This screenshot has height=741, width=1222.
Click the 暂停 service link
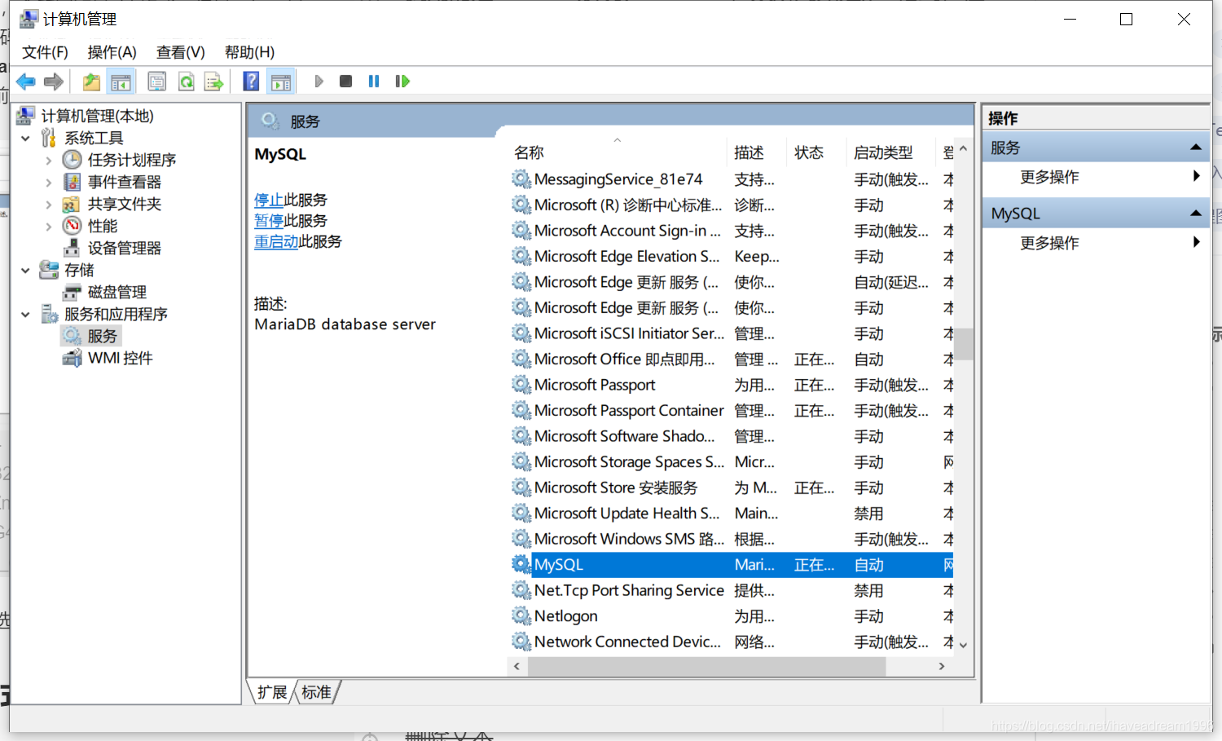pyautogui.click(x=269, y=221)
